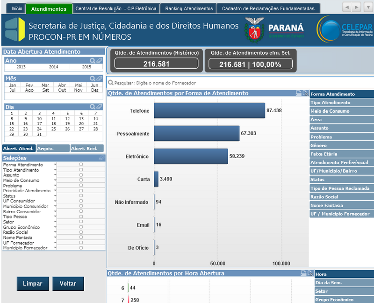The image size is (374, 303).
Task: Erase the Mês selection
Action: [99, 79]
